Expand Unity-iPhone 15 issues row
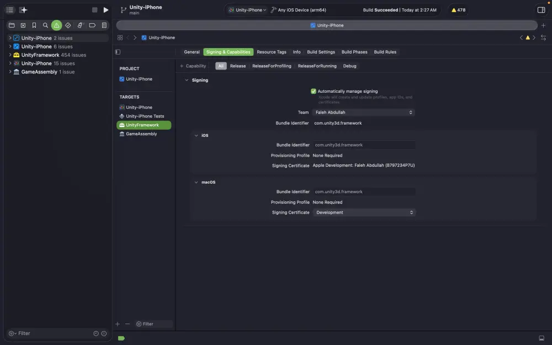This screenshot has height=345, width=552. coord(10,63)
